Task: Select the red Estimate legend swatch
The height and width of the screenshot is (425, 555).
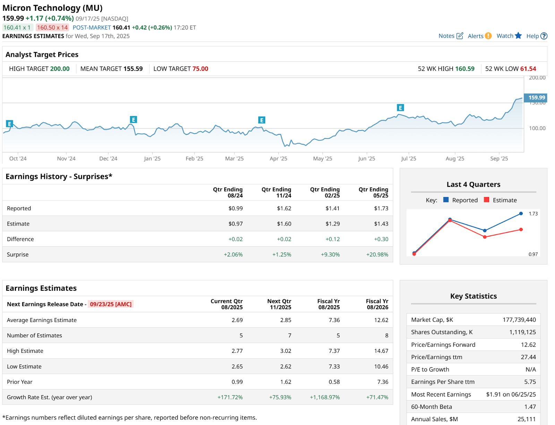Action: point(487,200)
